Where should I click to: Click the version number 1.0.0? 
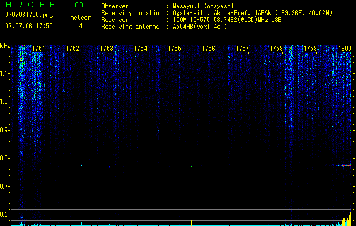coord(76,5)
